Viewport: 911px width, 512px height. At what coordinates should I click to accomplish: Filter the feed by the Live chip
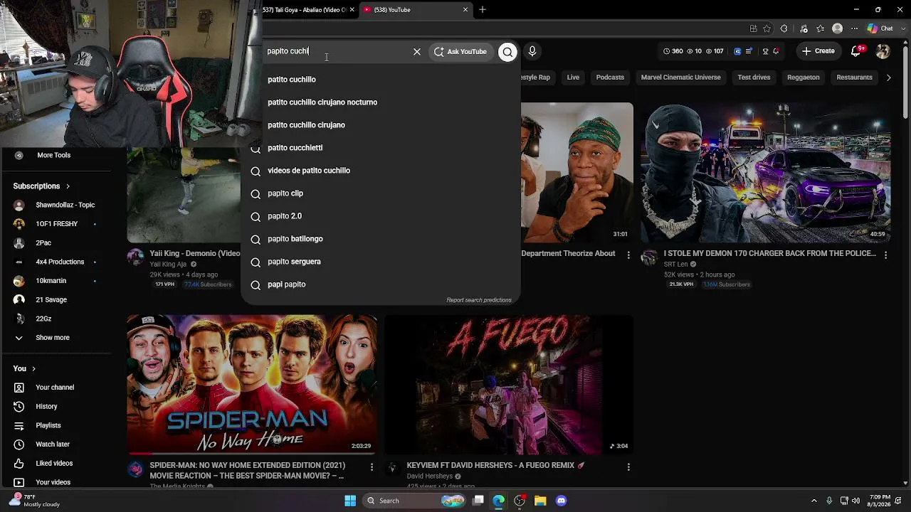(573, 77)
